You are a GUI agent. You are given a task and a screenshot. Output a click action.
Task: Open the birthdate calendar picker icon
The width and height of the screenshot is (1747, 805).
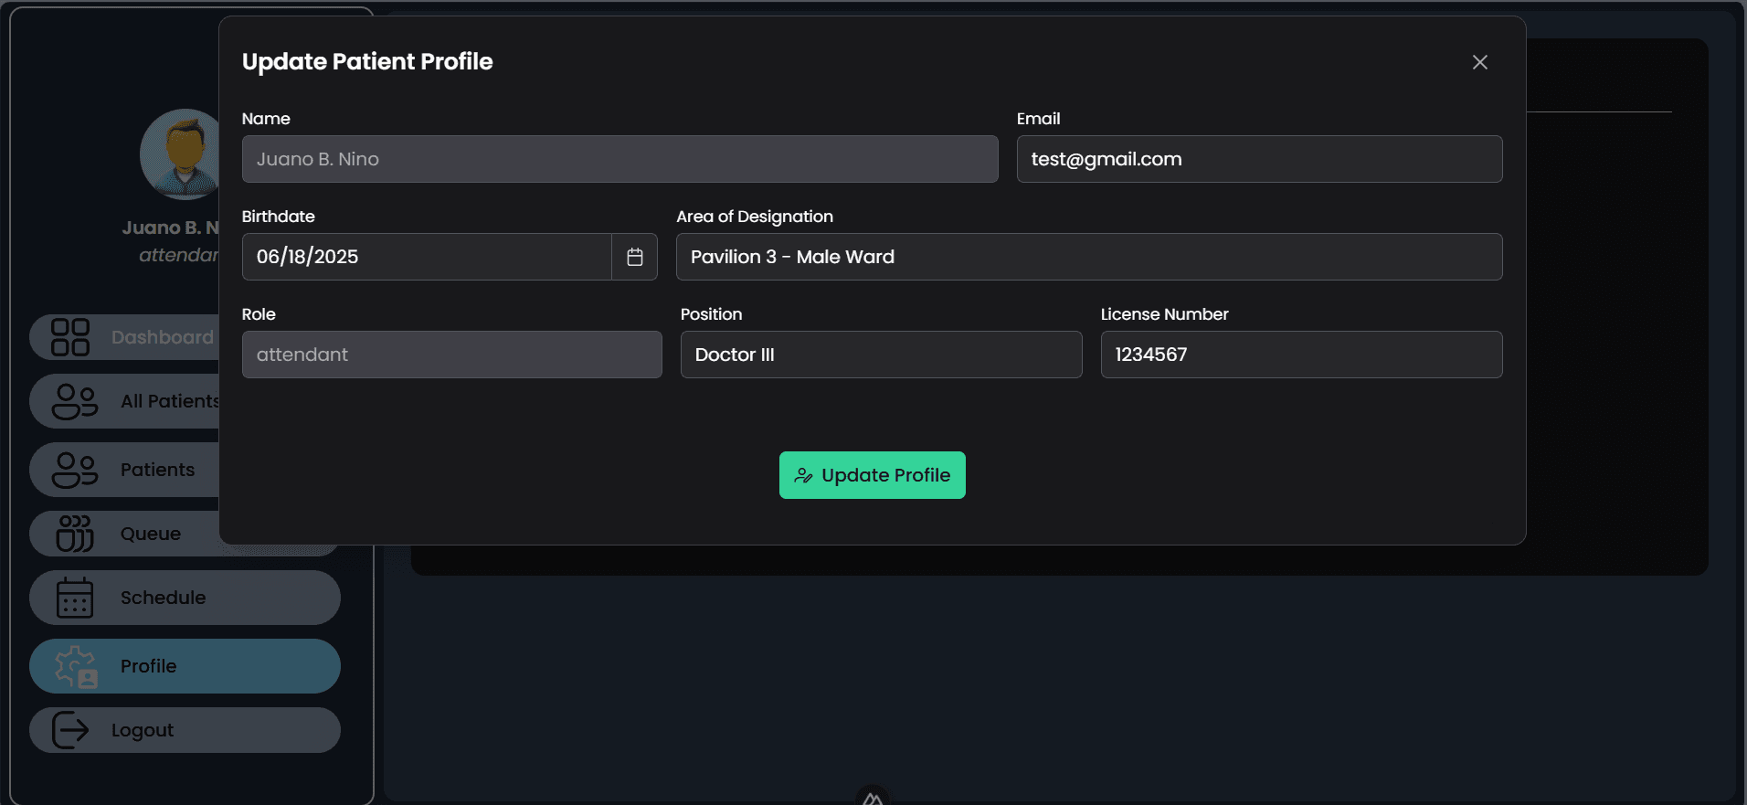pyautogui.click(x=635, y=257)
